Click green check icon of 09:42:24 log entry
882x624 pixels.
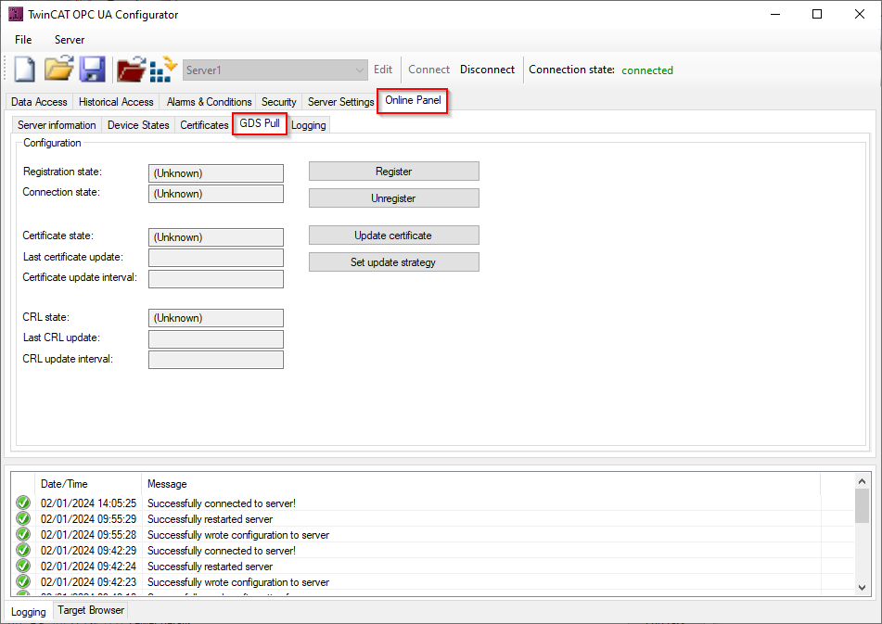(x=23, y=566)
